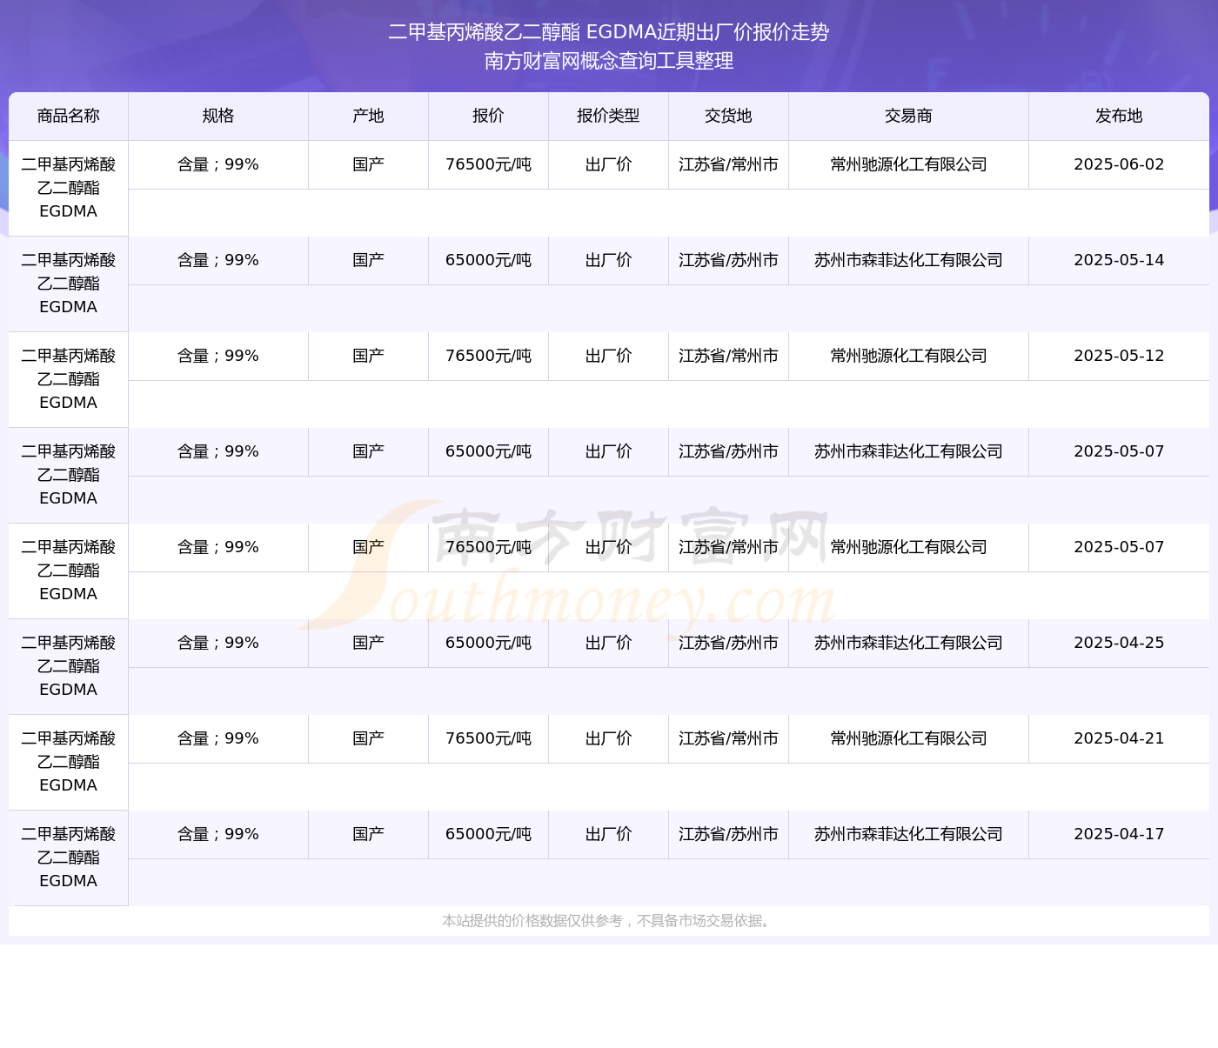Click 常州驰源化工有限公司 in the 2025-05-12 row
The image size is (1218, 1048).
909,356
